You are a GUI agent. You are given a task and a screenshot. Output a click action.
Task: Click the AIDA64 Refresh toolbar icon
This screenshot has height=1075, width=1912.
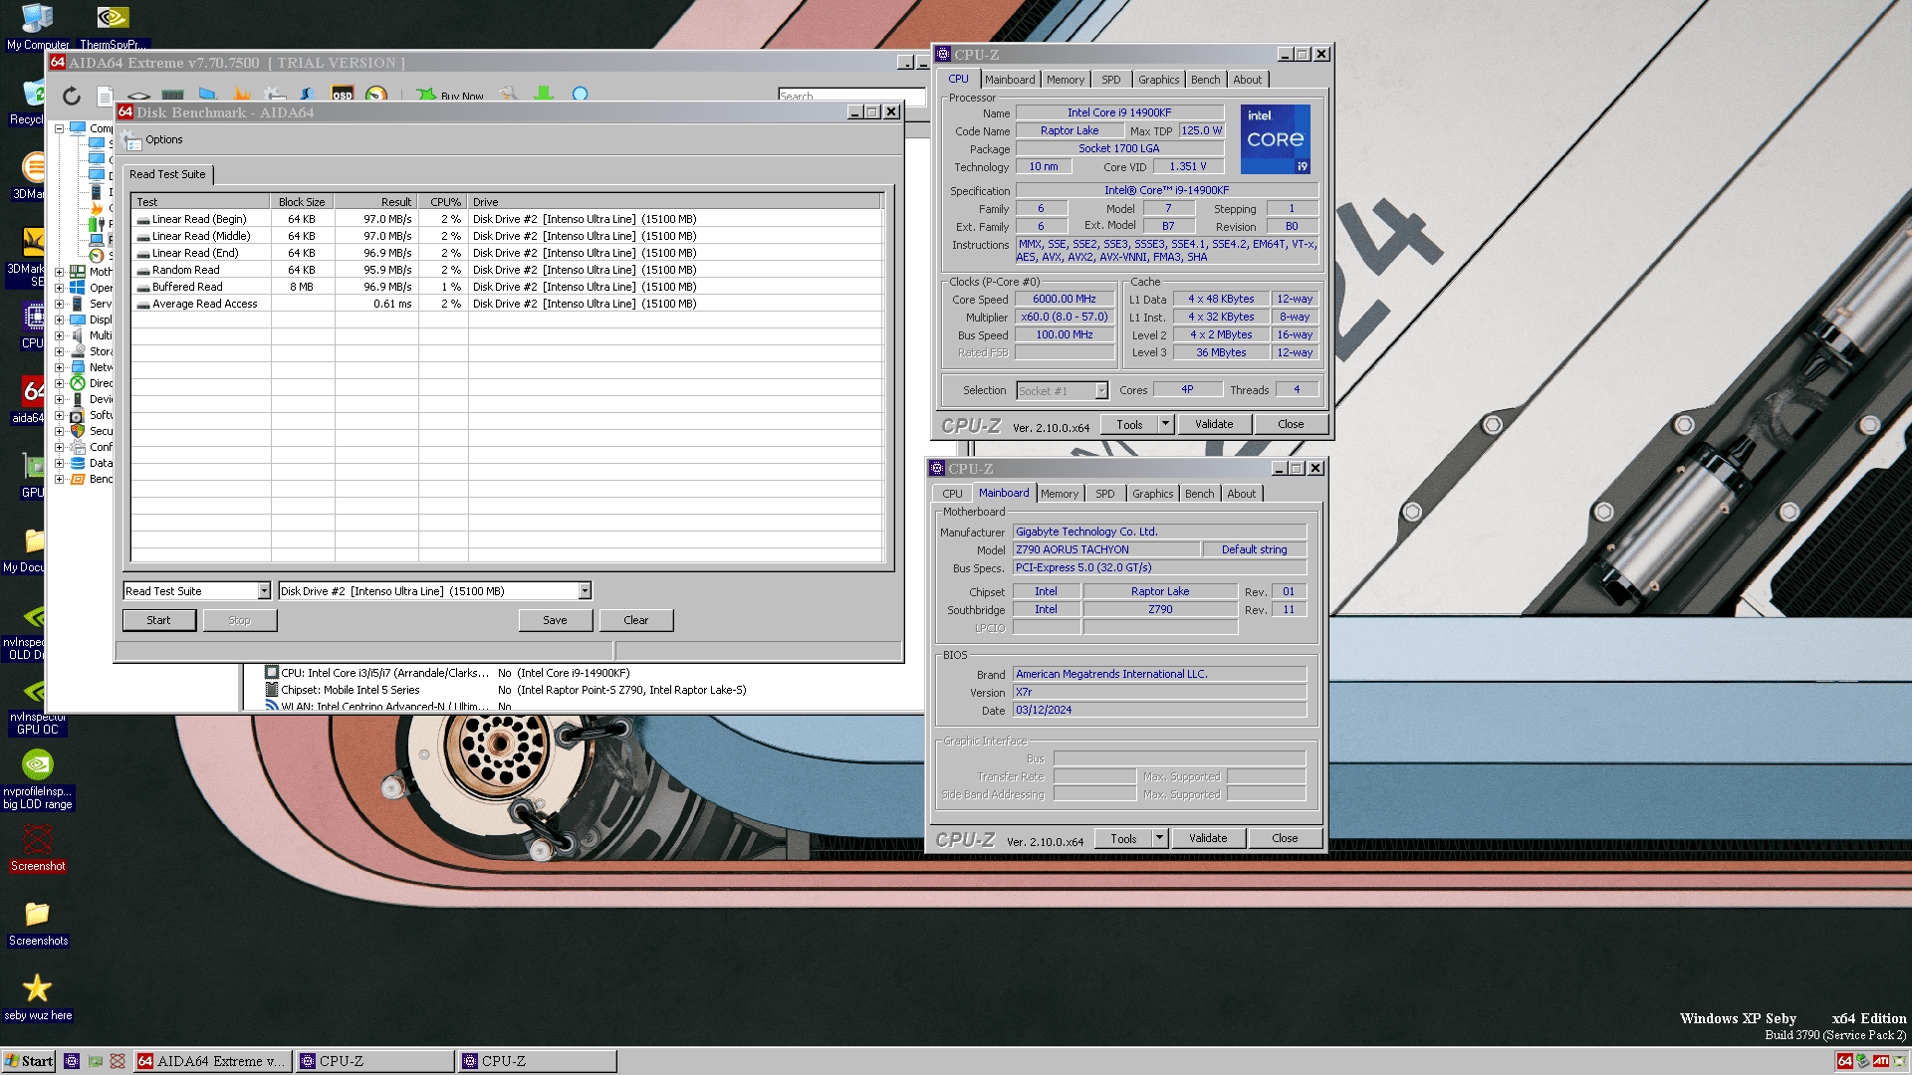pyautogui.click(x=71, y=96)
